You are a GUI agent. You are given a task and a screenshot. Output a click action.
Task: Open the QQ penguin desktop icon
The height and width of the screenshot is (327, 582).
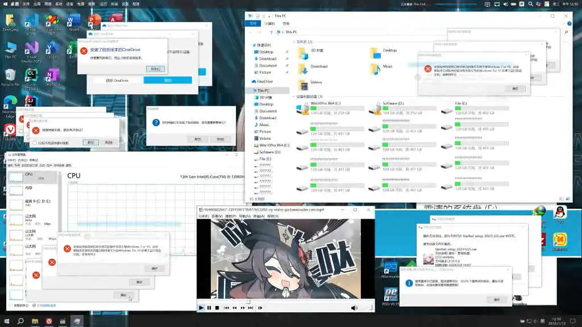[560, 214]
